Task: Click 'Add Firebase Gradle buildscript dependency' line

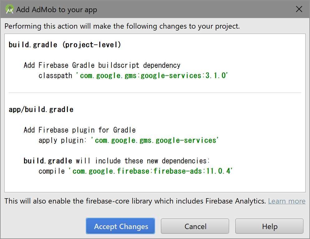Action: pyautogui.click(x=102, y=65)
